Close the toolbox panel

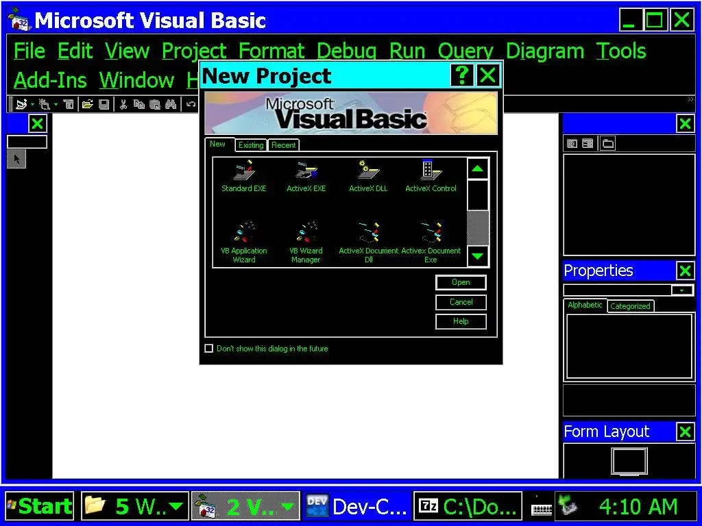click(38, 123)
